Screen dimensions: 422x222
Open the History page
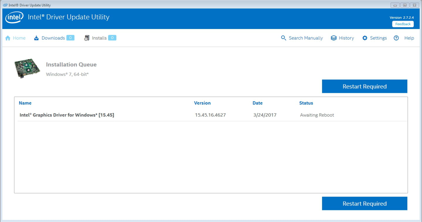tap(342, 38)
